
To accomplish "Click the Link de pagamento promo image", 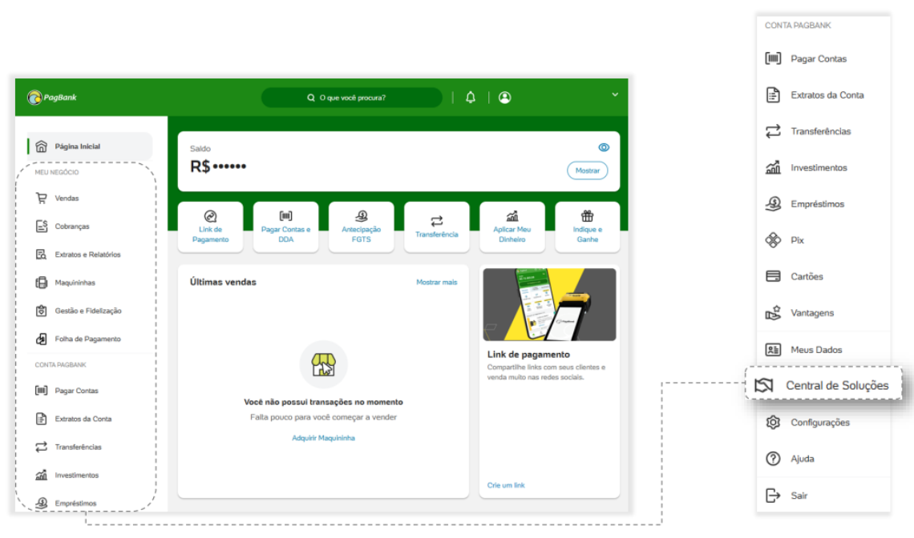I will click(x=549, y=304).
